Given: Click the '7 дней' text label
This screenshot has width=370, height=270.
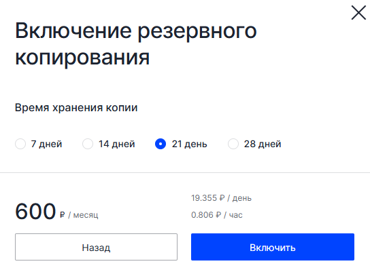Looking at the screenshot, I should (x=46, y=144).
